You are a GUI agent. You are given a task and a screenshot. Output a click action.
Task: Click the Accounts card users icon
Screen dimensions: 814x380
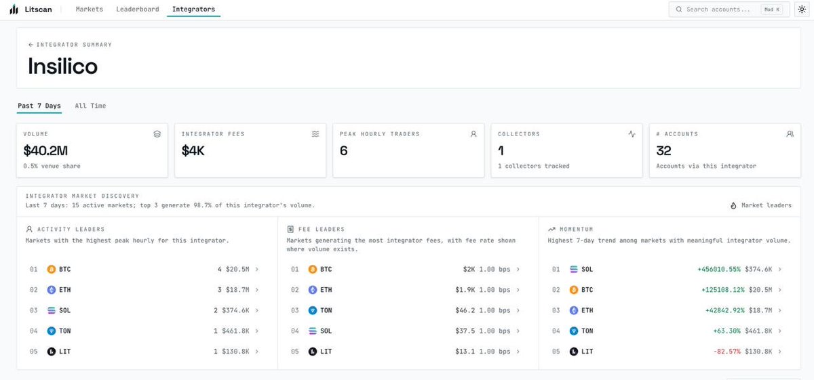[x=790, y=134]
